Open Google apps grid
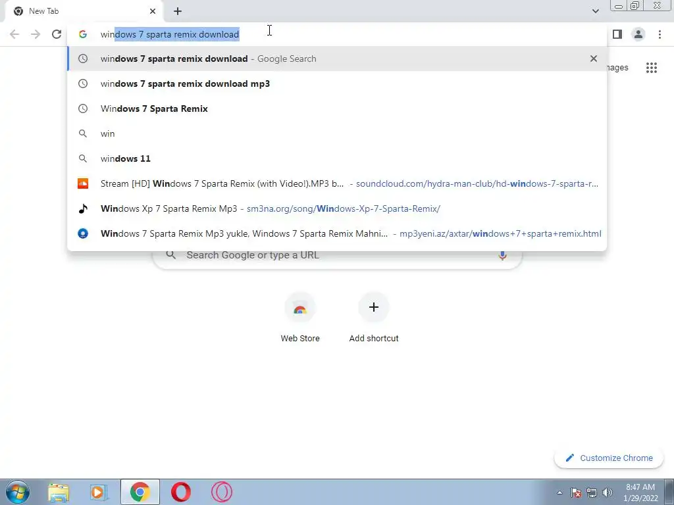 coord(652,68)
